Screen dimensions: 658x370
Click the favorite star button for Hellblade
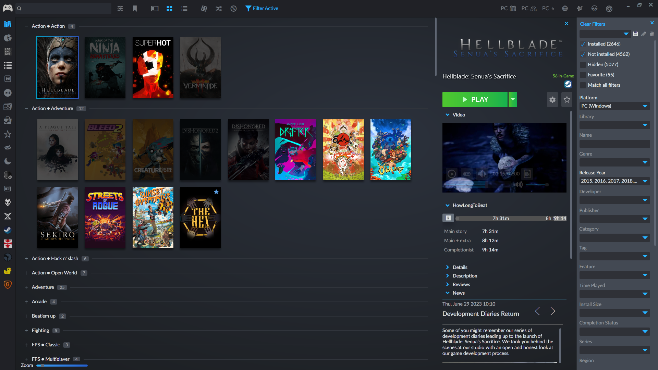coord(567,100)
